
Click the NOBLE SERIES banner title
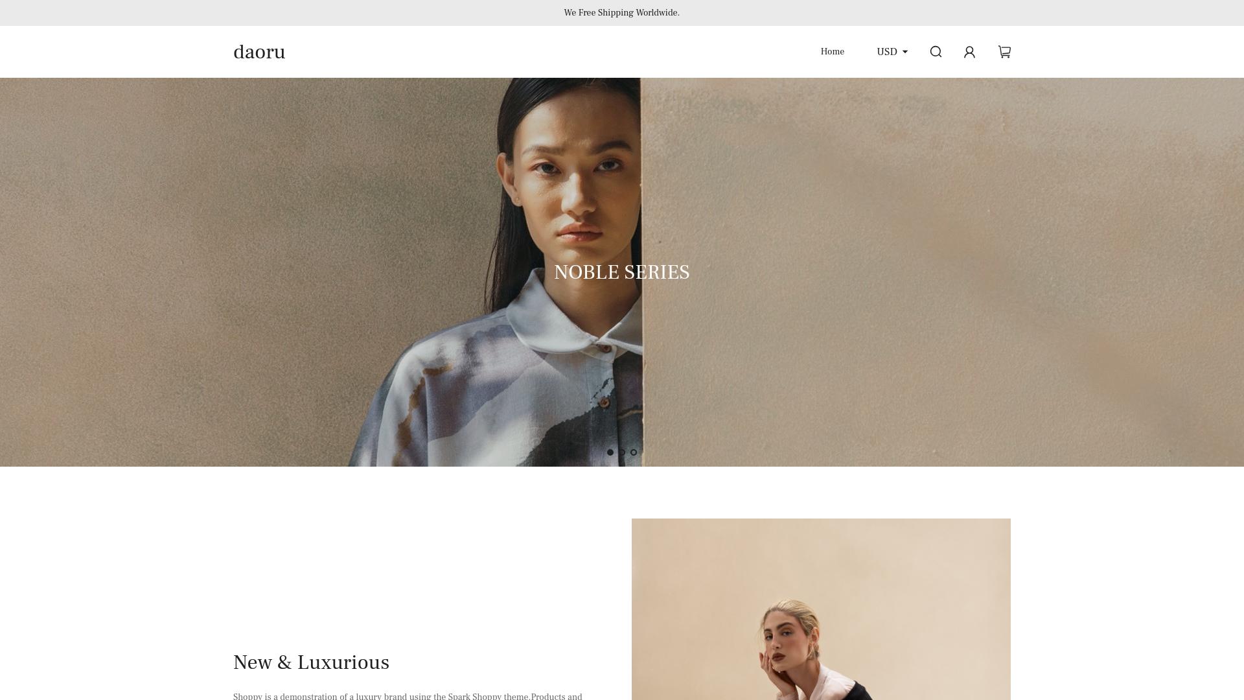click(x=622, y=272)
